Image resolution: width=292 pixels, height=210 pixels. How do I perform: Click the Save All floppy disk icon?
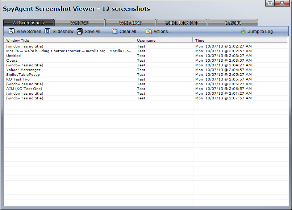(x=80, y=31)
